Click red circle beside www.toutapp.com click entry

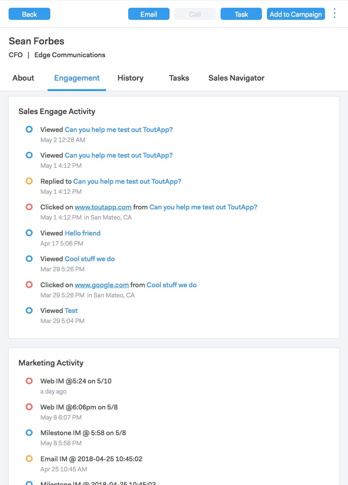tap(29, 207)
